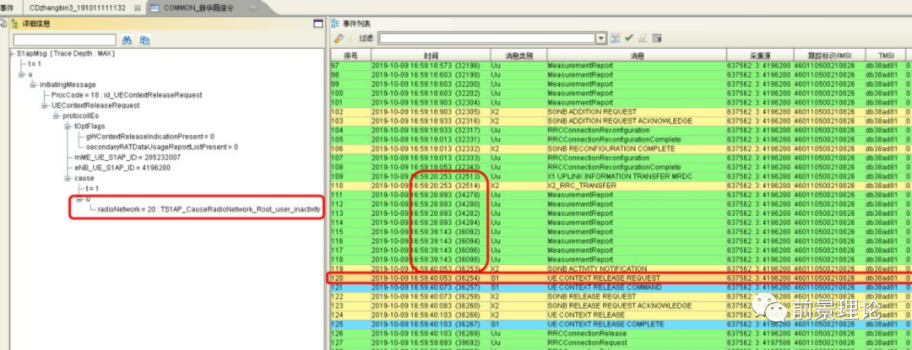The width and height of the screenshot is (912, 350).
Task: Select the radioNetwork = 20 cause tree item
Action: coord(209,207)
